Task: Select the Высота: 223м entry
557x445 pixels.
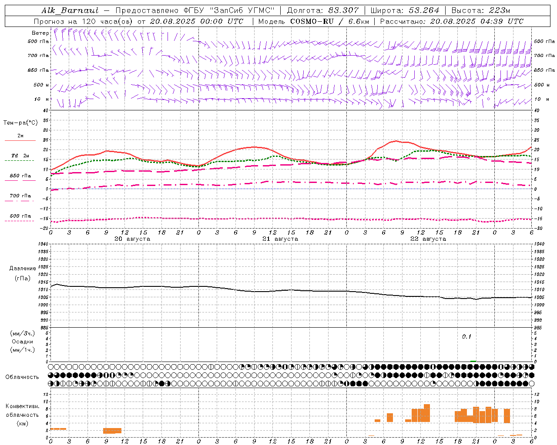Action: [481, 10]
